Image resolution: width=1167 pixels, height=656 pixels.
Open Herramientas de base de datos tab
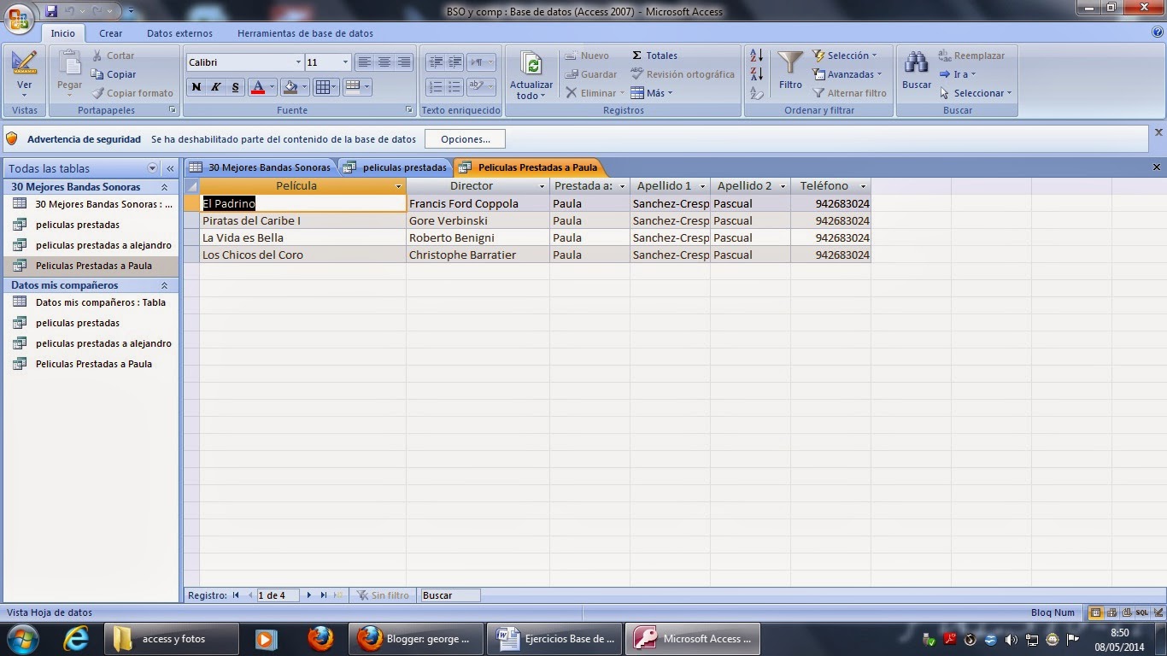(x=305, y=33)
